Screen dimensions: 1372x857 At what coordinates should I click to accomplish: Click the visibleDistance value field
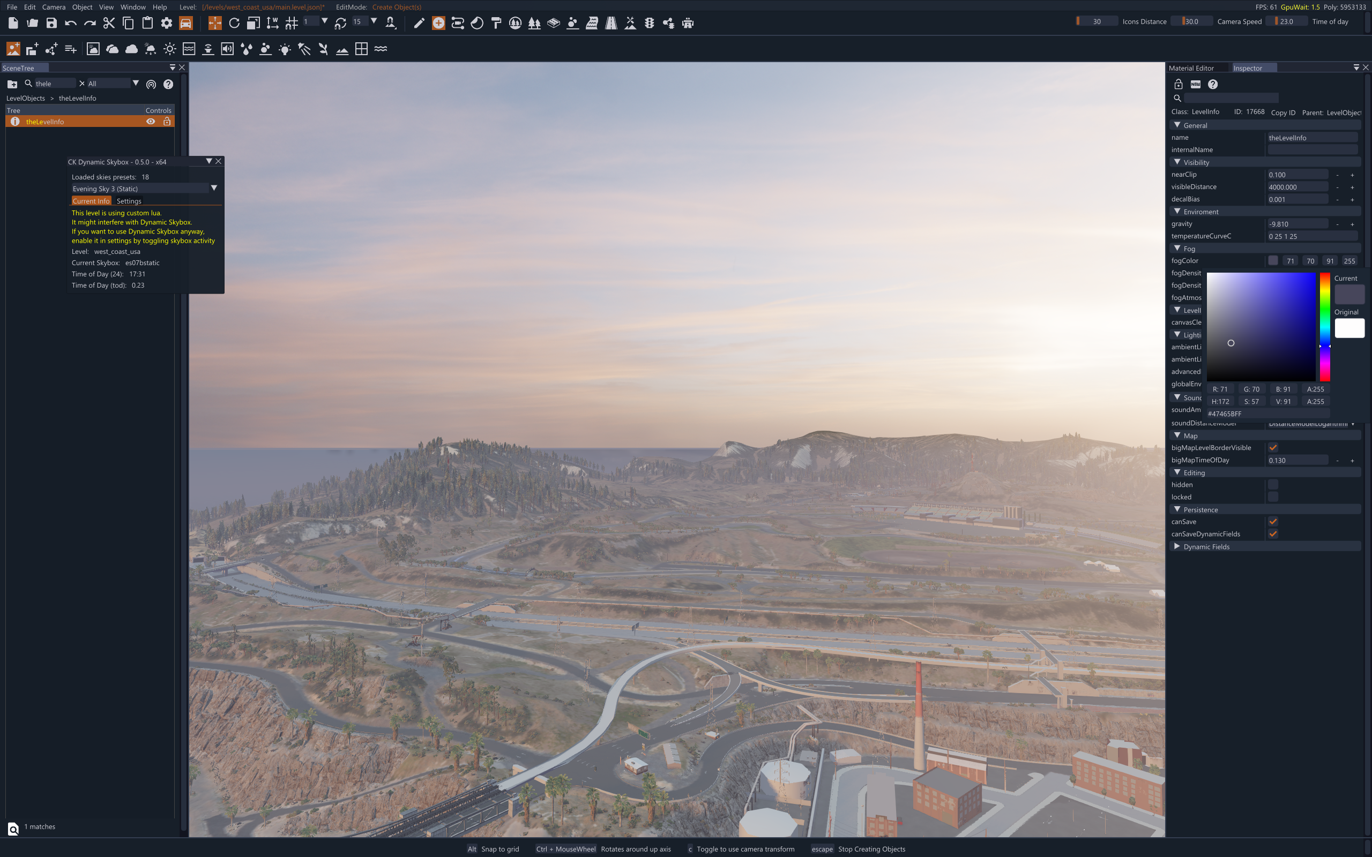tap(1297, 187)
